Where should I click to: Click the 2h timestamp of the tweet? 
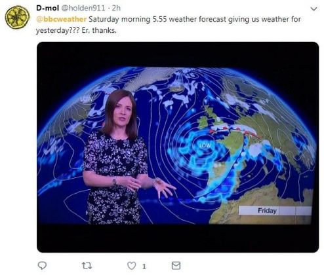click(116, 8)
